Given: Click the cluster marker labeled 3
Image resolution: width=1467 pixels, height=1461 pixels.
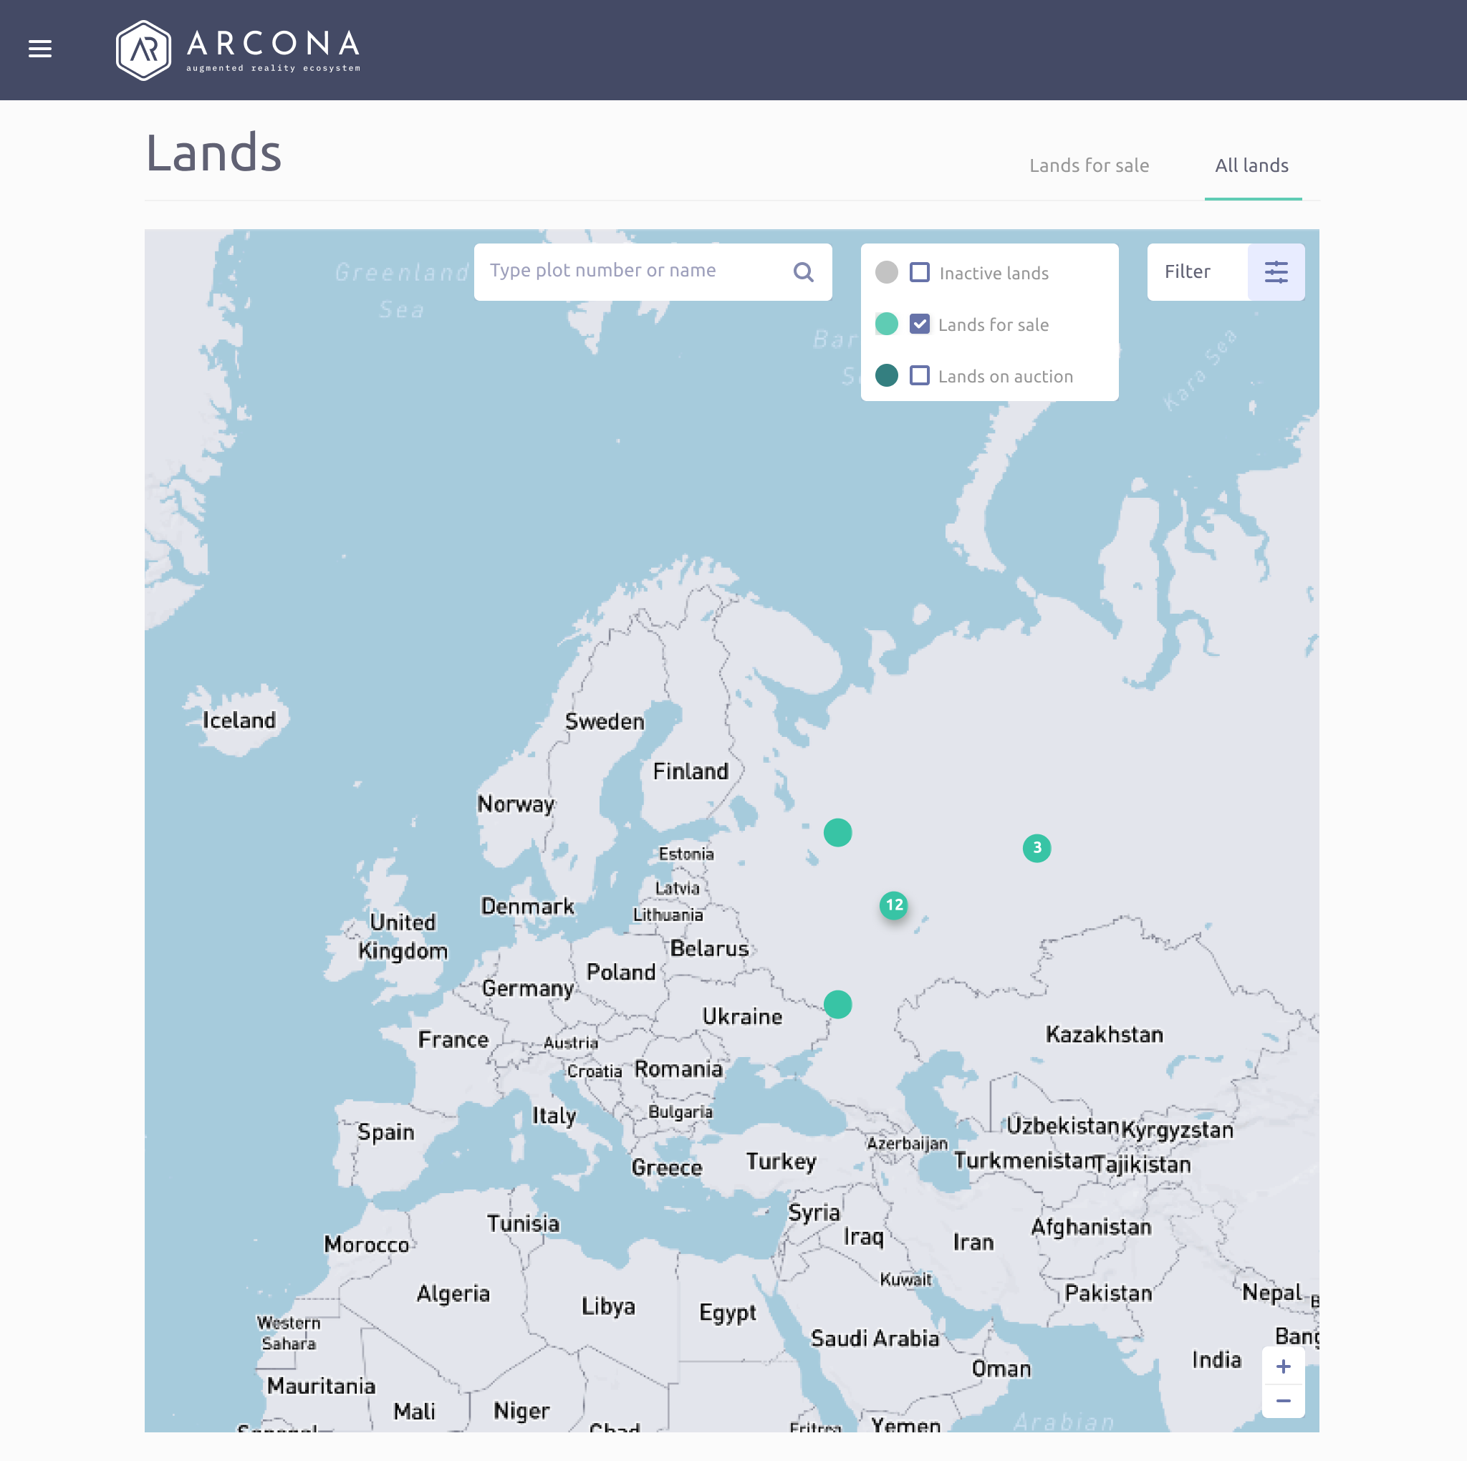Looking at the screenshot, I should (1036, 847).
